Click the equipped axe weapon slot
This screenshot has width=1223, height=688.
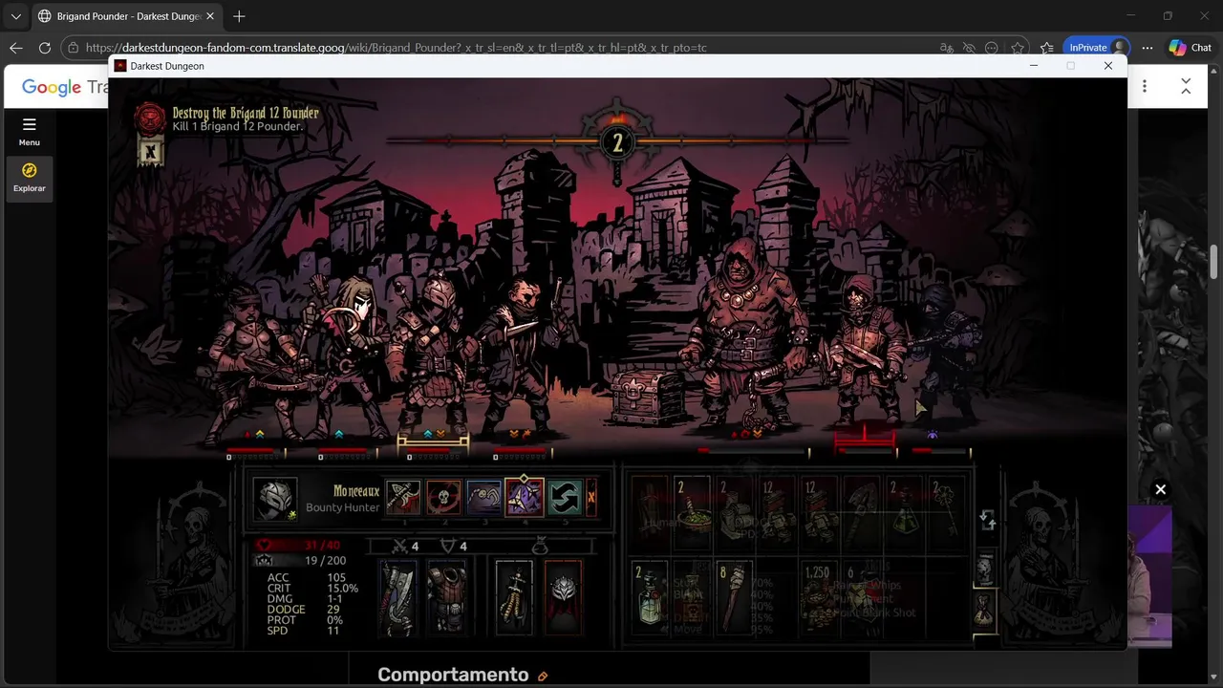397,597
